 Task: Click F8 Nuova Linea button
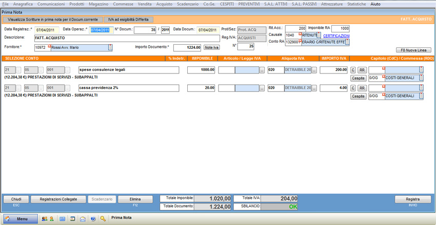pyautogui.click(x=413, y=50)
